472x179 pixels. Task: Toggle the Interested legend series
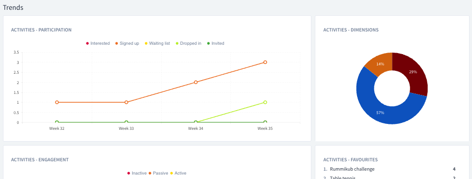98,43
